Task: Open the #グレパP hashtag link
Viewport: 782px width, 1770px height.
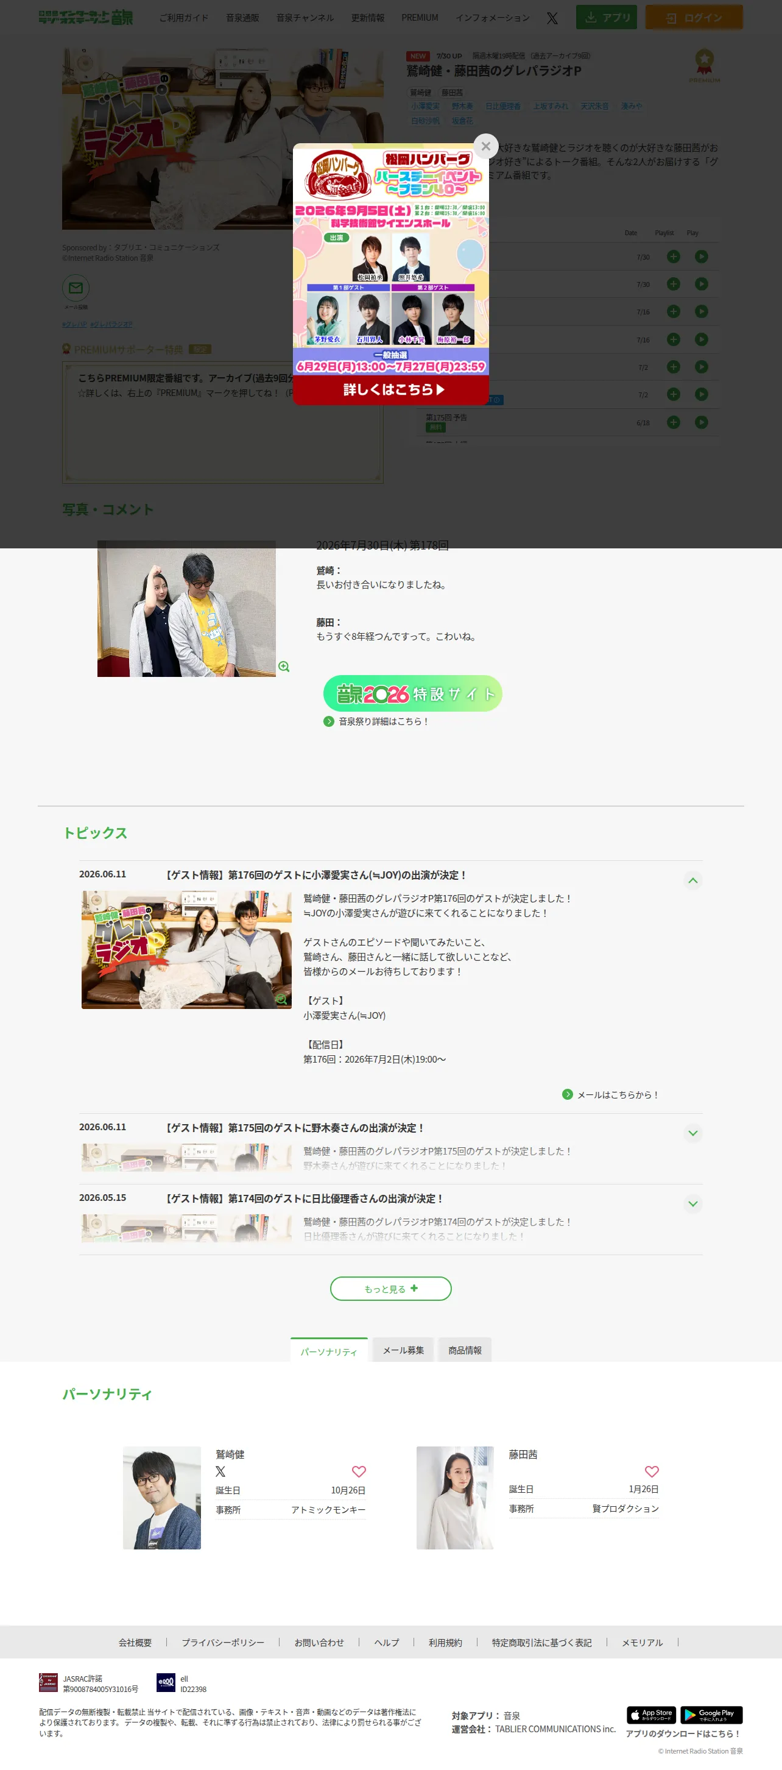Action: (74, 324)
